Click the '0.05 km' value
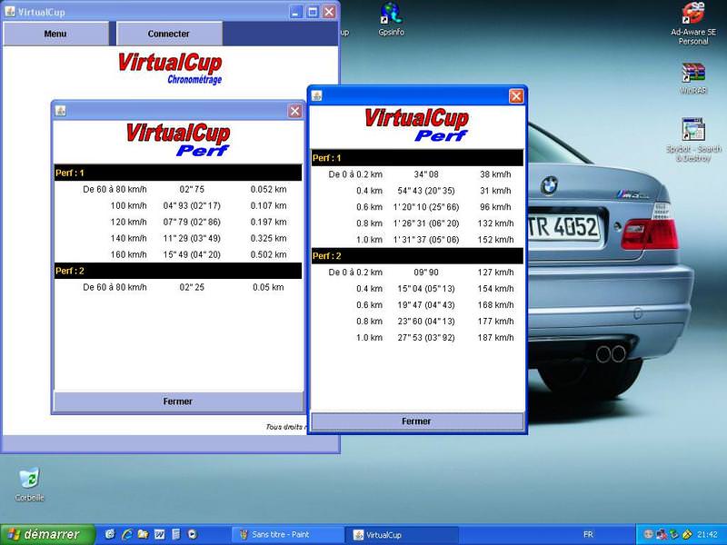The width and height of the screenshot is (727, 545). [268, 287]
